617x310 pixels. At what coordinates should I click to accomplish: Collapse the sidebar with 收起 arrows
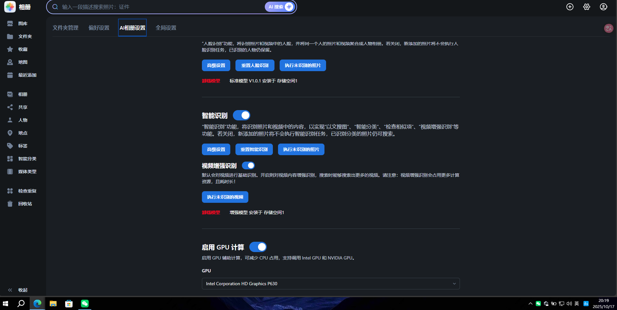click(x=10, y=290)
